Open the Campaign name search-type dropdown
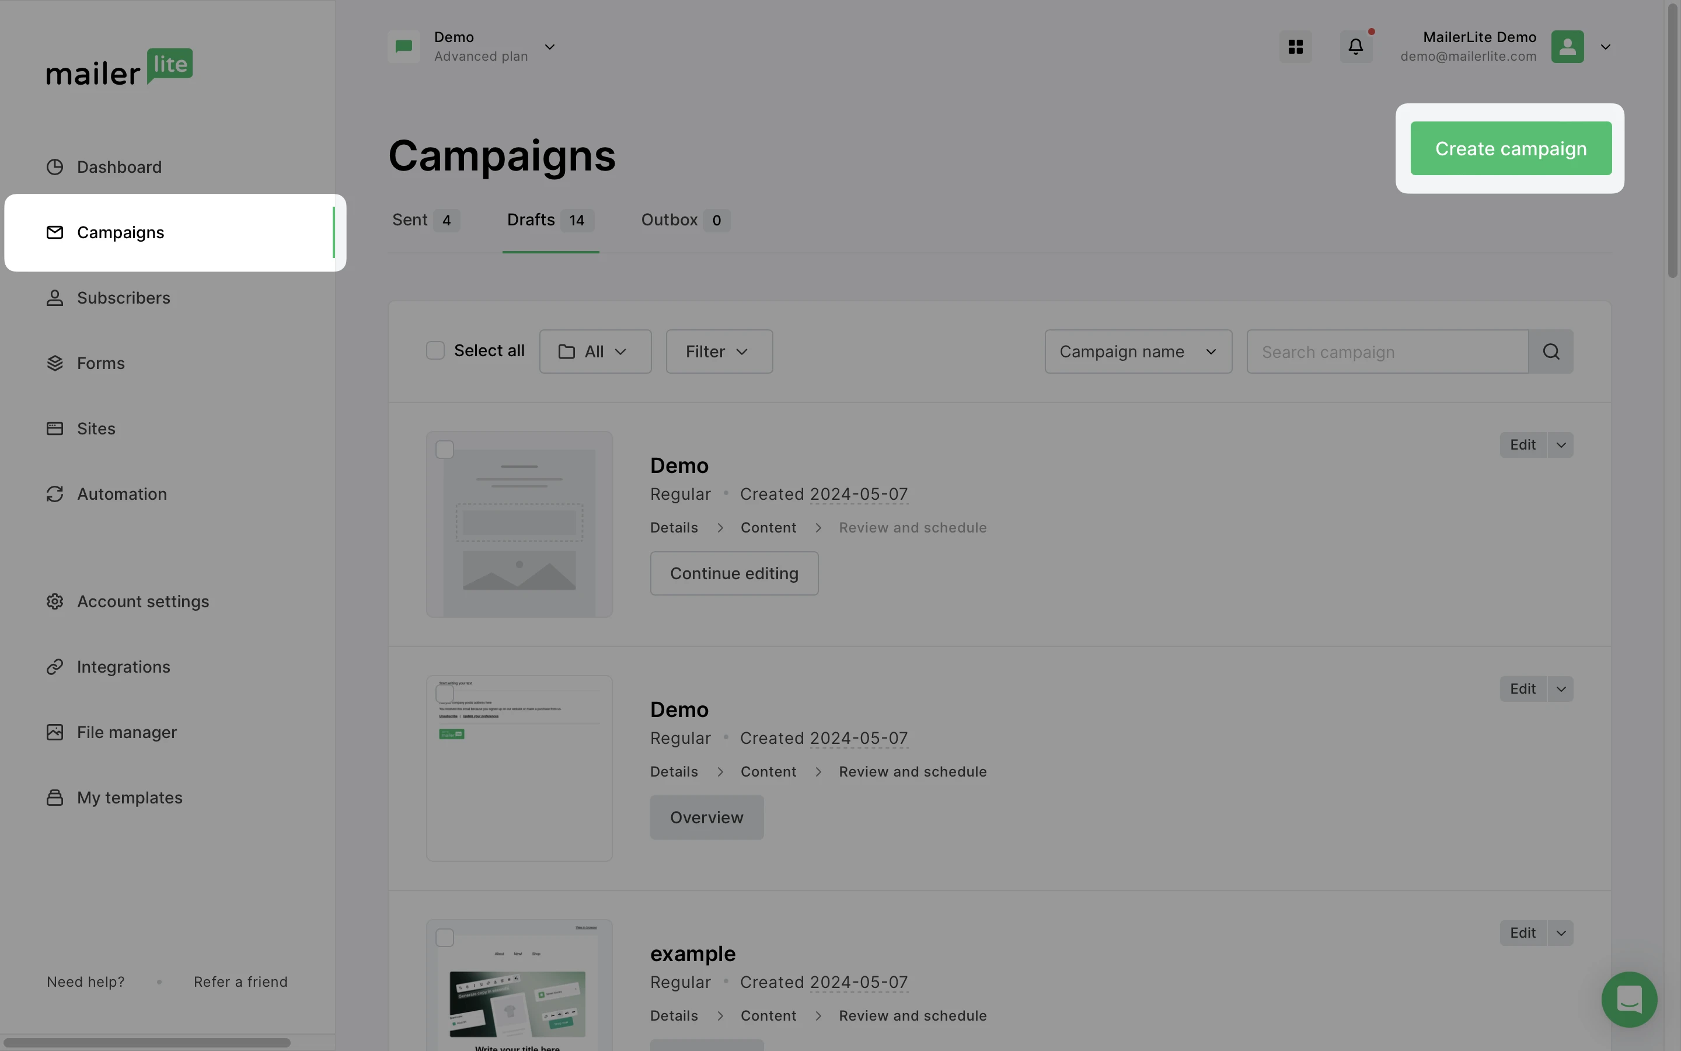This screenshot has width=1681, height=1051. (1138, 352)
